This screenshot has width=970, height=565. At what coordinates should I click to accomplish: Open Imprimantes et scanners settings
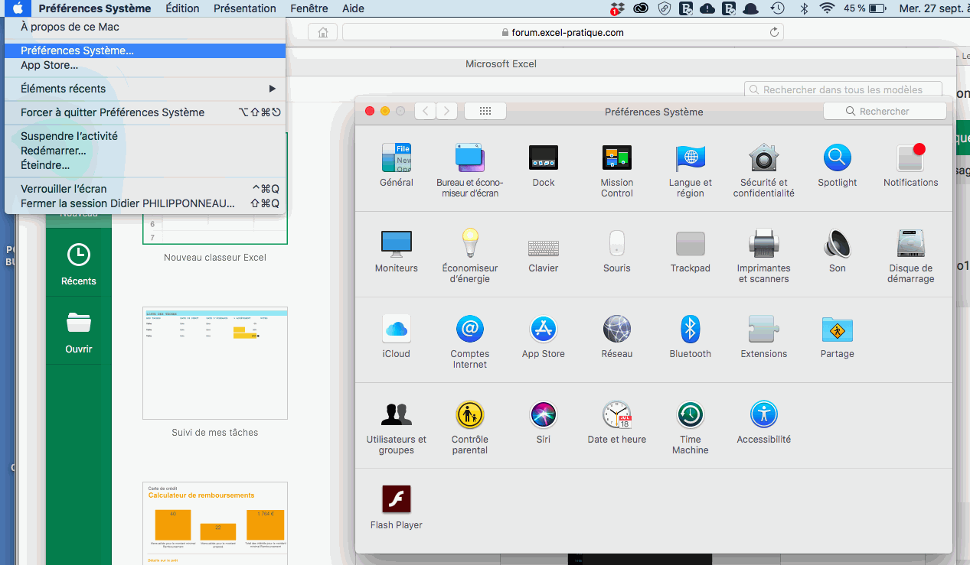click(x=763, y=244)
